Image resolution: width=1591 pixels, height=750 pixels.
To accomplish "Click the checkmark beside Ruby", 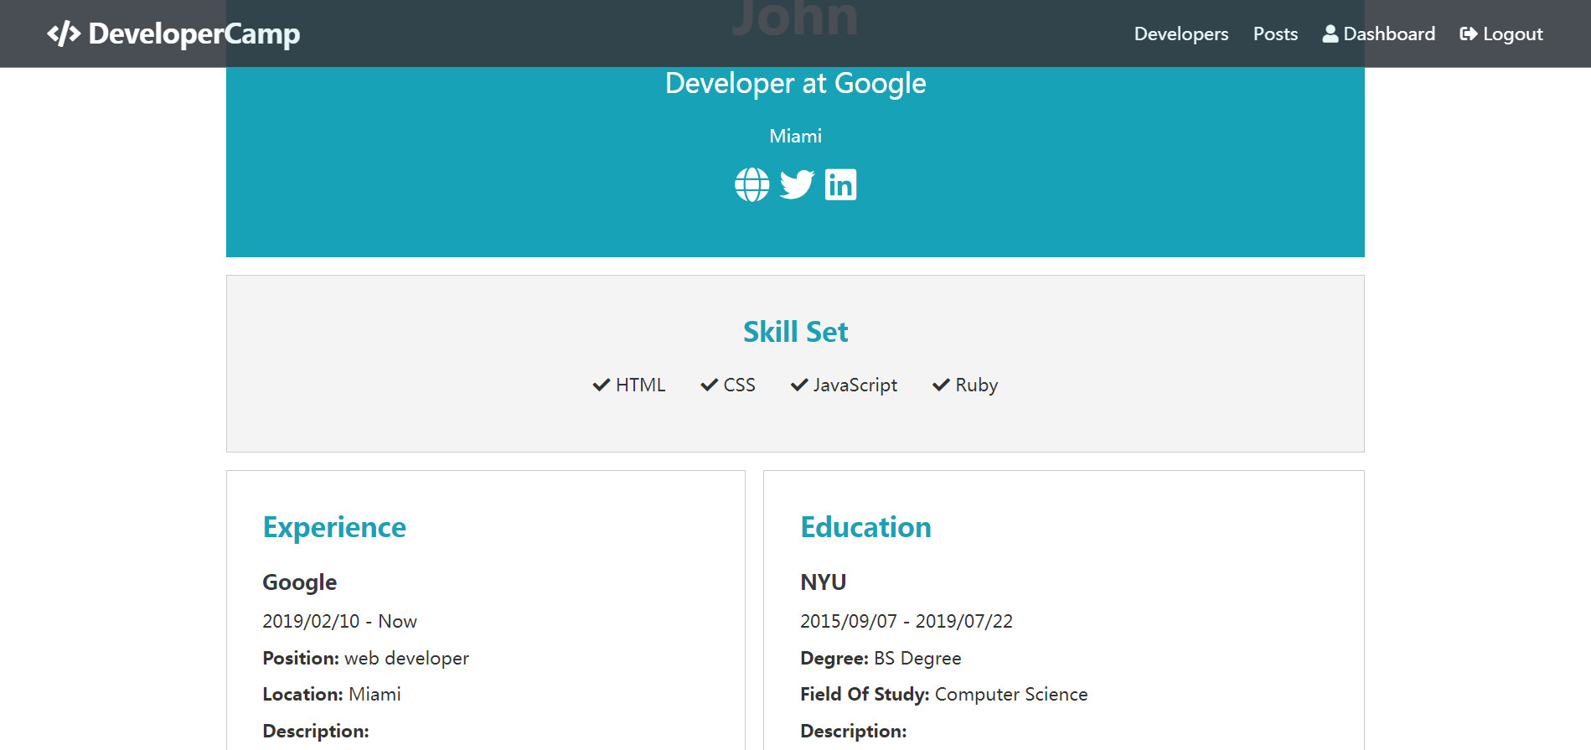I will coord(941,385).
